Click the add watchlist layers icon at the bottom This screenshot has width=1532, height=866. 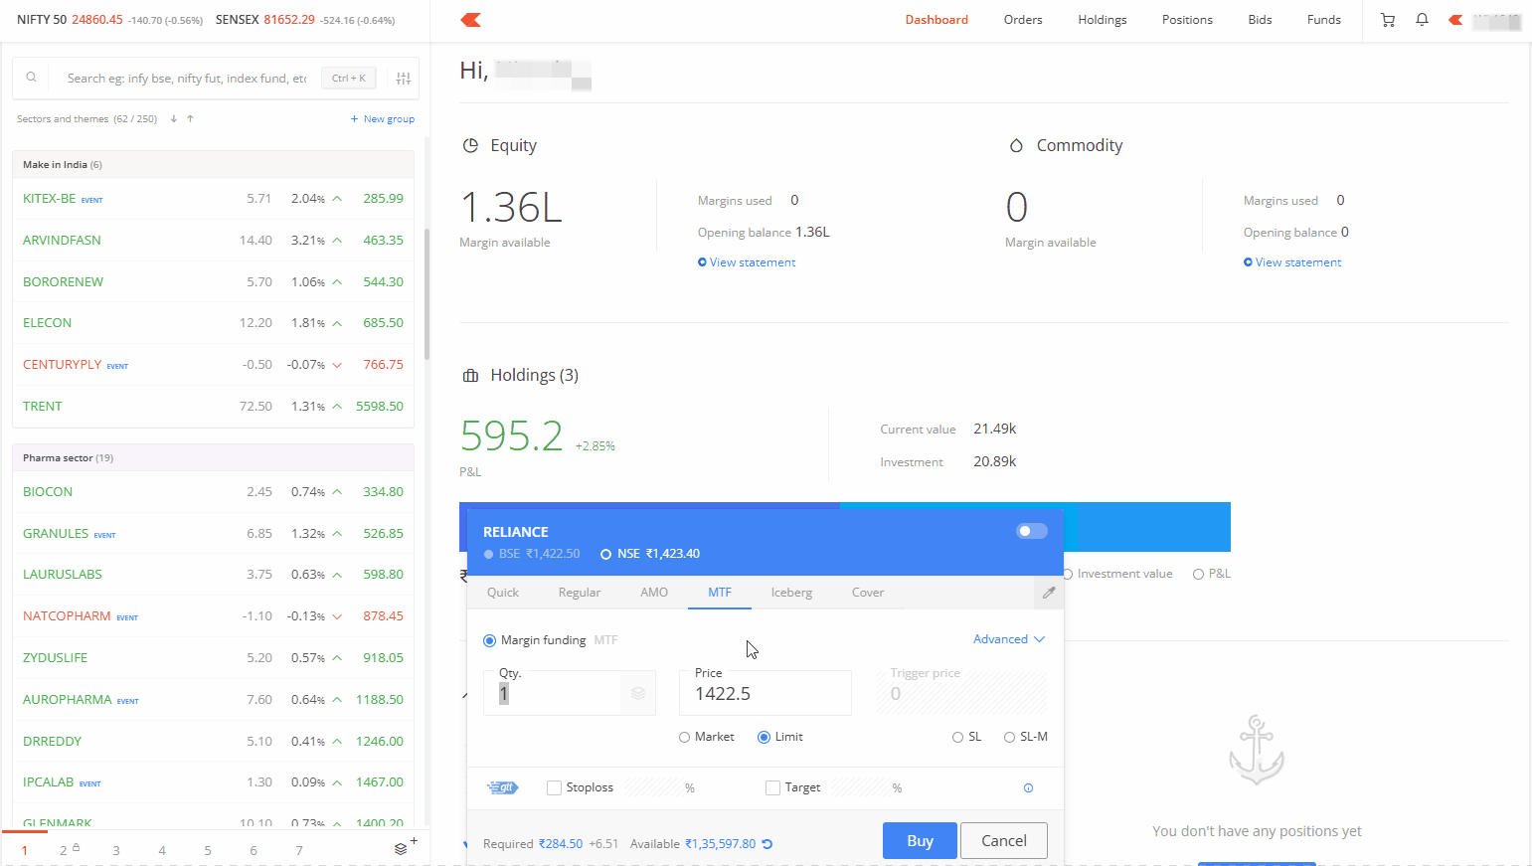tap(405, 846)
